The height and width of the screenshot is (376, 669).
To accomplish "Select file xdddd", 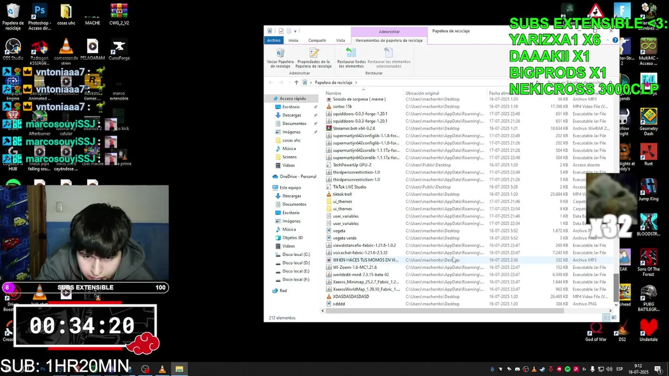I will tap(339, 304).
